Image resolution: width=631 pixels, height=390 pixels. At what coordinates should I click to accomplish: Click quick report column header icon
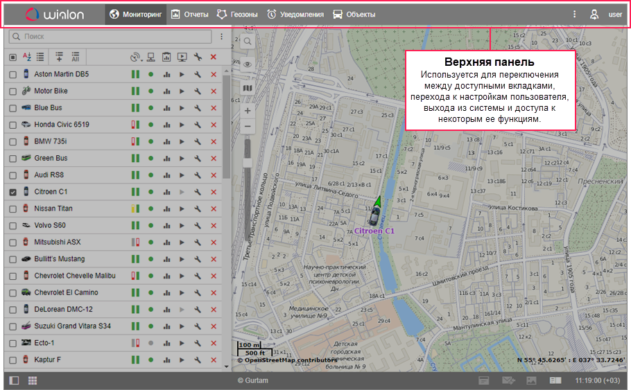pyautogui.click(x=166, y=57)
